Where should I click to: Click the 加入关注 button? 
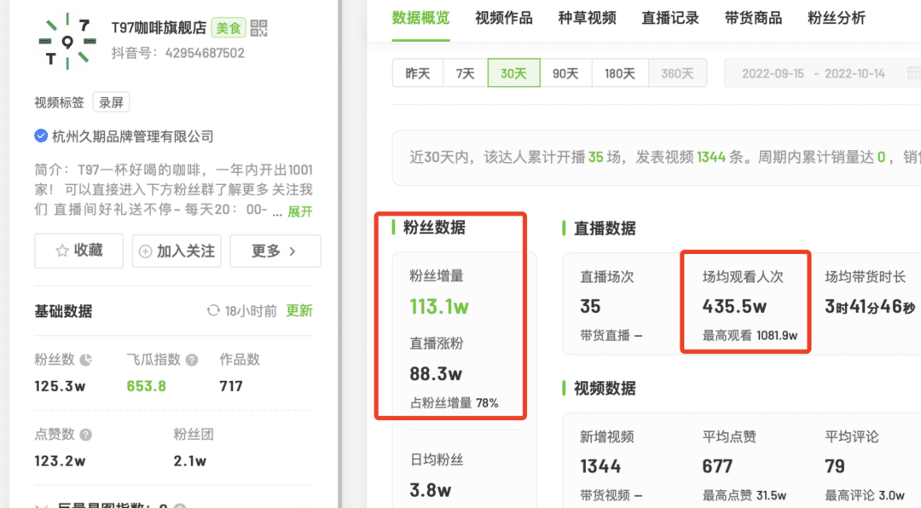[x=177, y=251]
